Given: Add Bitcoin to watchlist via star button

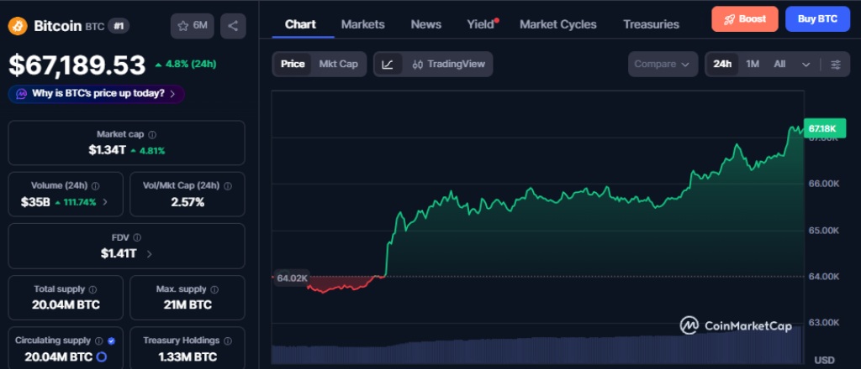Looking at the screenshot, I should (193, 26).
